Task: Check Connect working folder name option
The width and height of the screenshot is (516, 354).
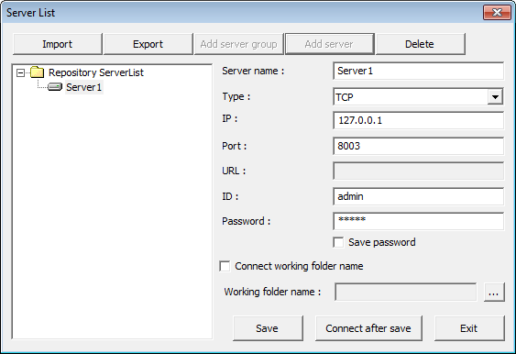Action: (225, 266)
